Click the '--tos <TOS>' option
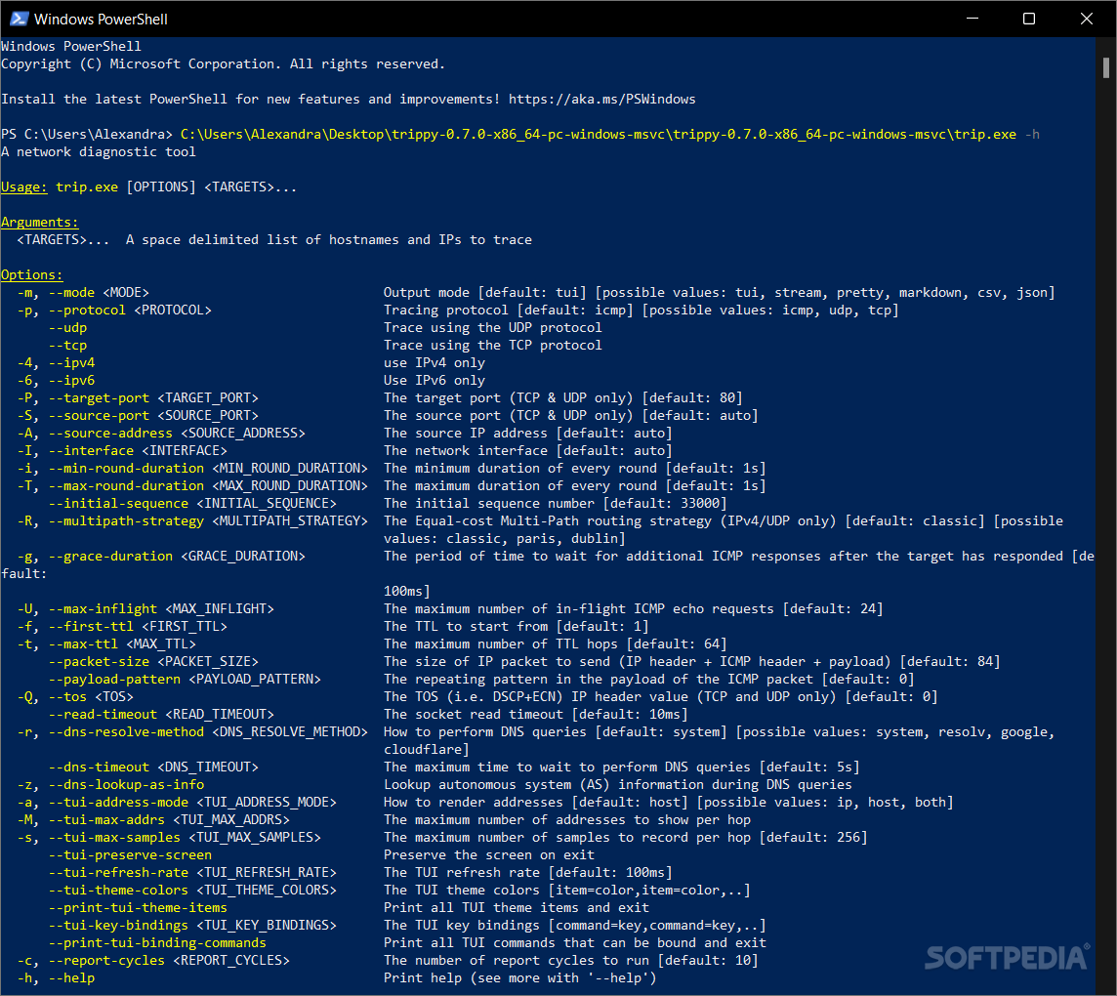Screen dimensions: 1117x996 tap(91, 697)
